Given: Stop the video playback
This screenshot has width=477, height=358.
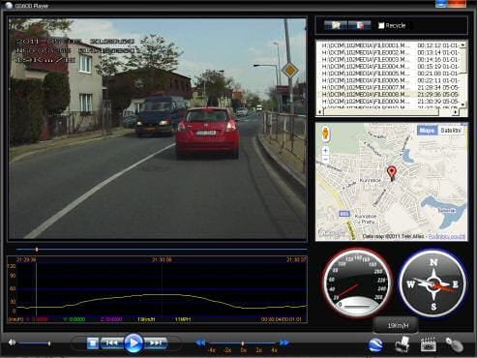Looking at the screenshot, I should (x=93, y=343).
